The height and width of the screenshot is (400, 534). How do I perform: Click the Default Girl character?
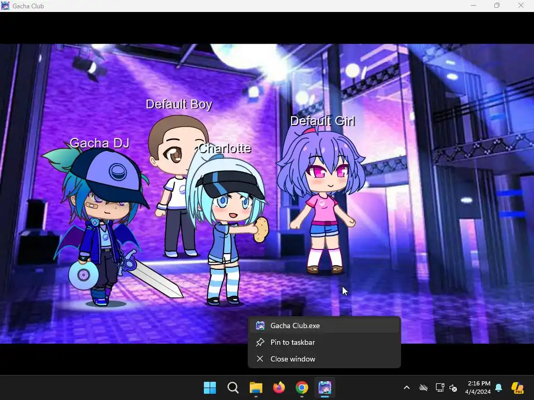322,201
